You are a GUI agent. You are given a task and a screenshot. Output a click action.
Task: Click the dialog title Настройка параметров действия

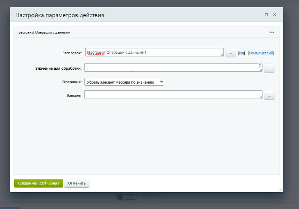60,15
